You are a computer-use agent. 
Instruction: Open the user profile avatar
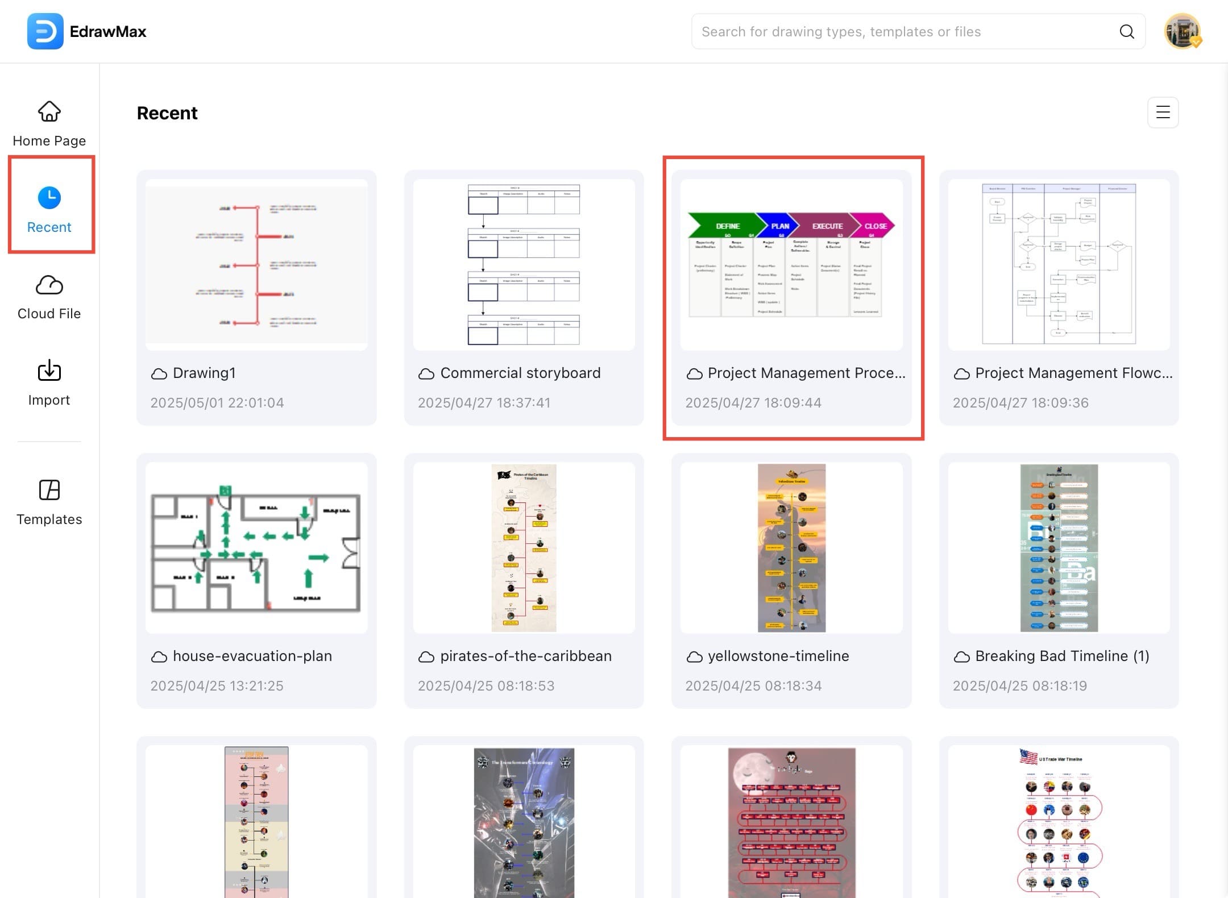pyautogui.click(x=1182, y=32)
